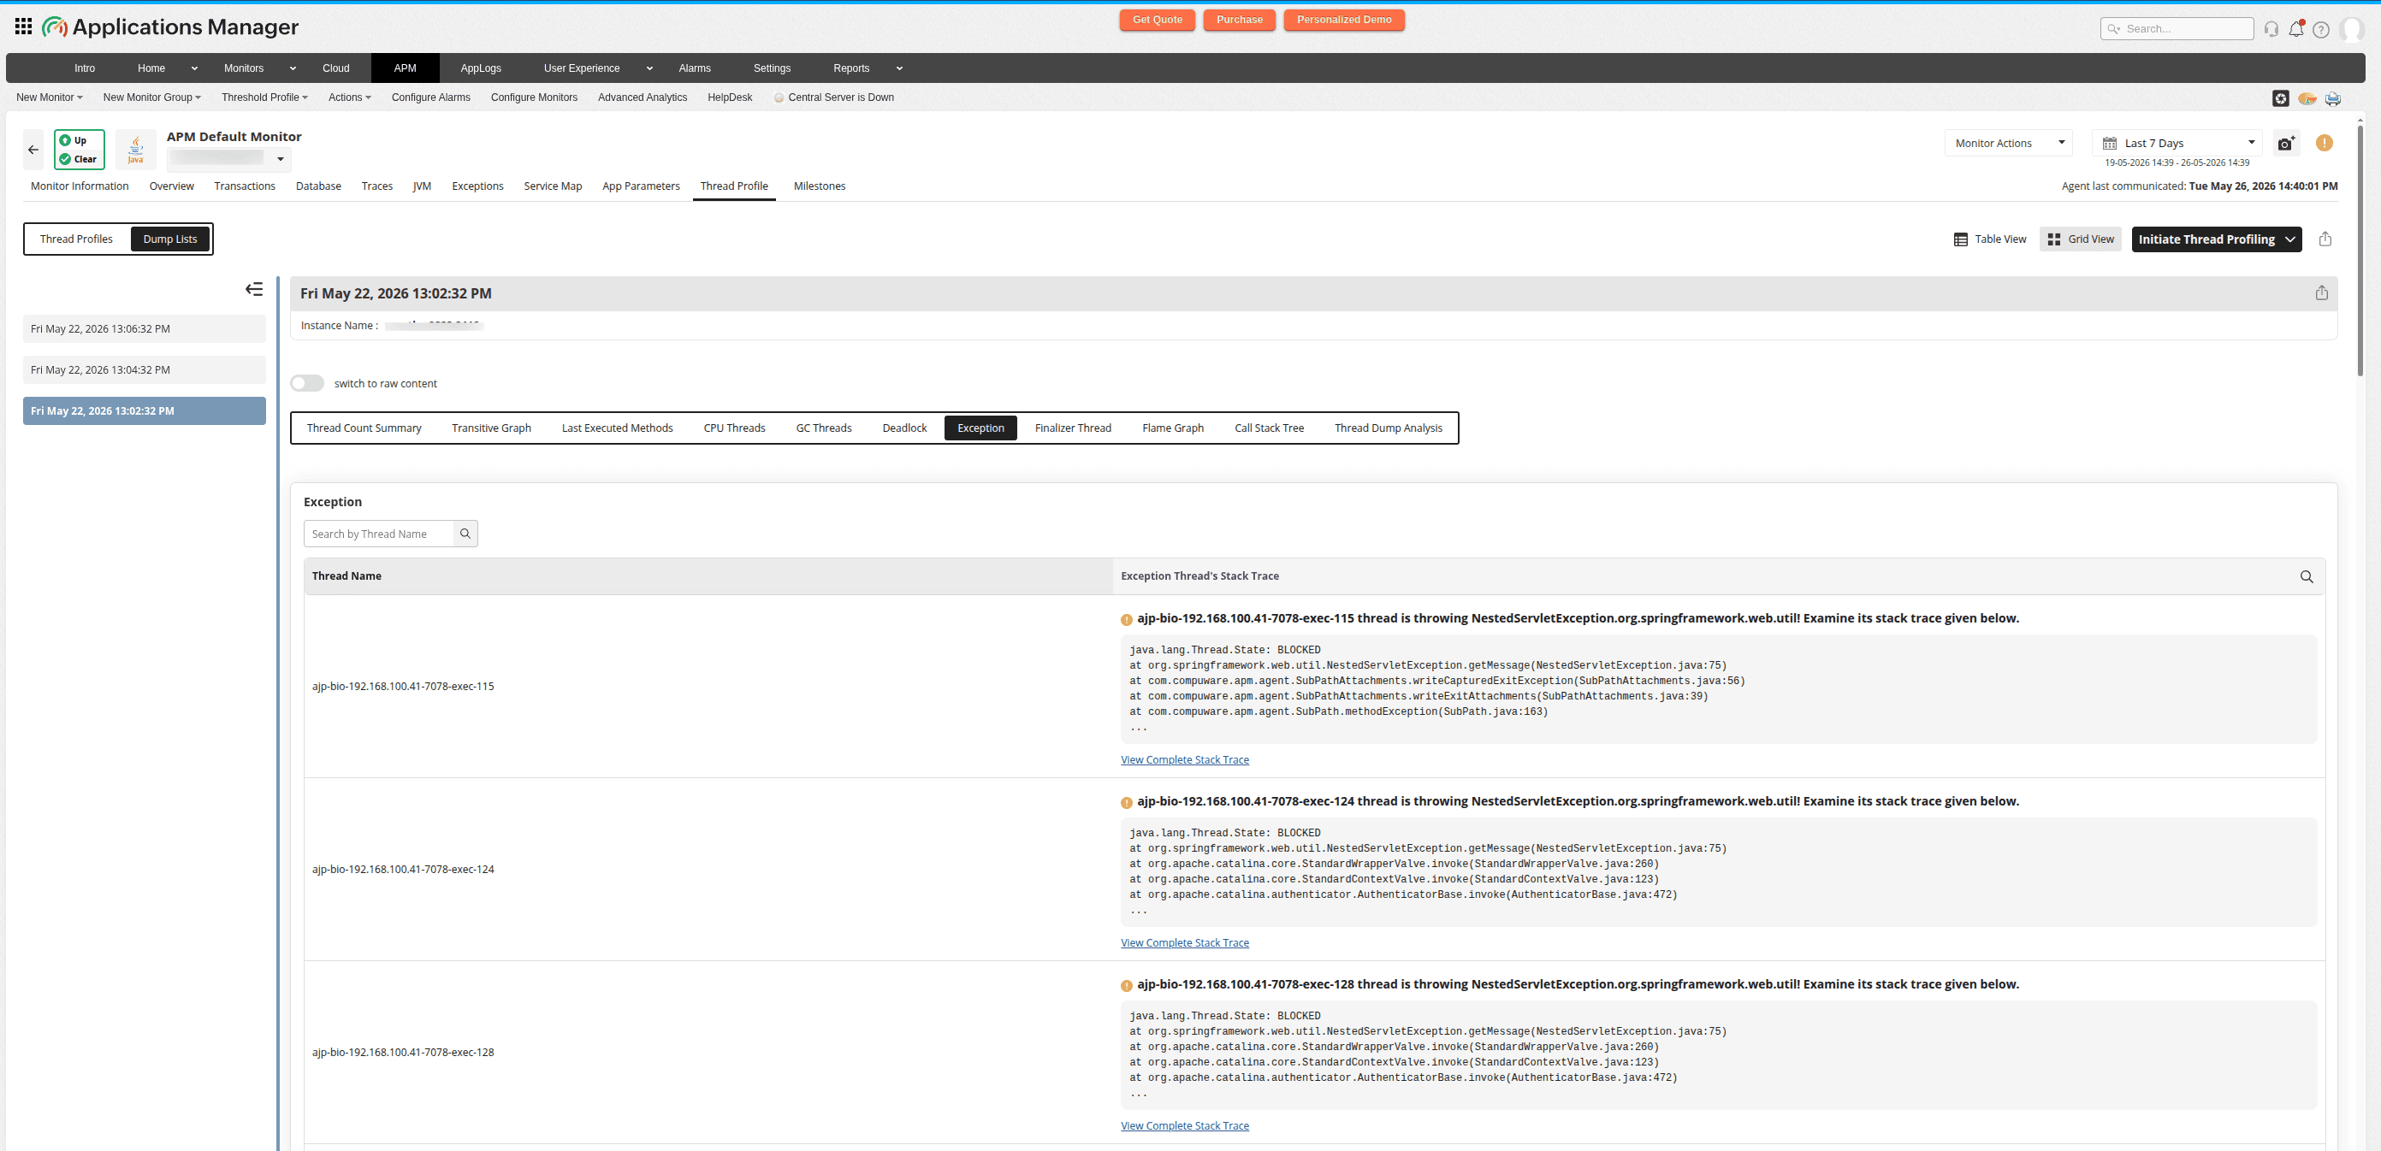Select dump Fri May 22, 2026 13:06:32 PM
The width and height of the screenshot is (2381, 1151).
point(145,329)
